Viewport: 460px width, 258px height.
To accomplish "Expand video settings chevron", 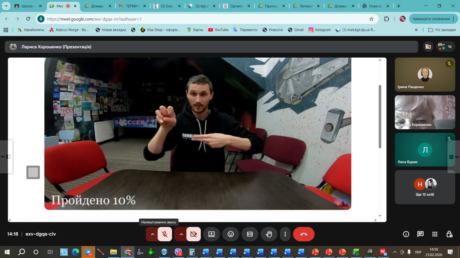I will [x=181, y=234].
